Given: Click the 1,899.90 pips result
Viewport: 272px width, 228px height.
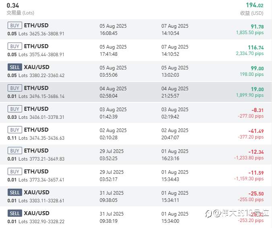Looking at the screenshot, I should 249,95.
